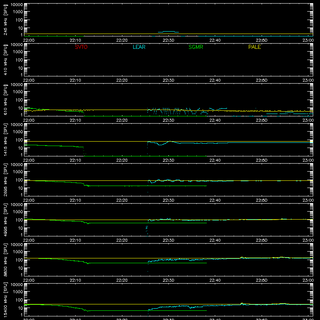
Task: Click the 100 tick of 2695 MHz plot
Action: [x=19, y=180]
